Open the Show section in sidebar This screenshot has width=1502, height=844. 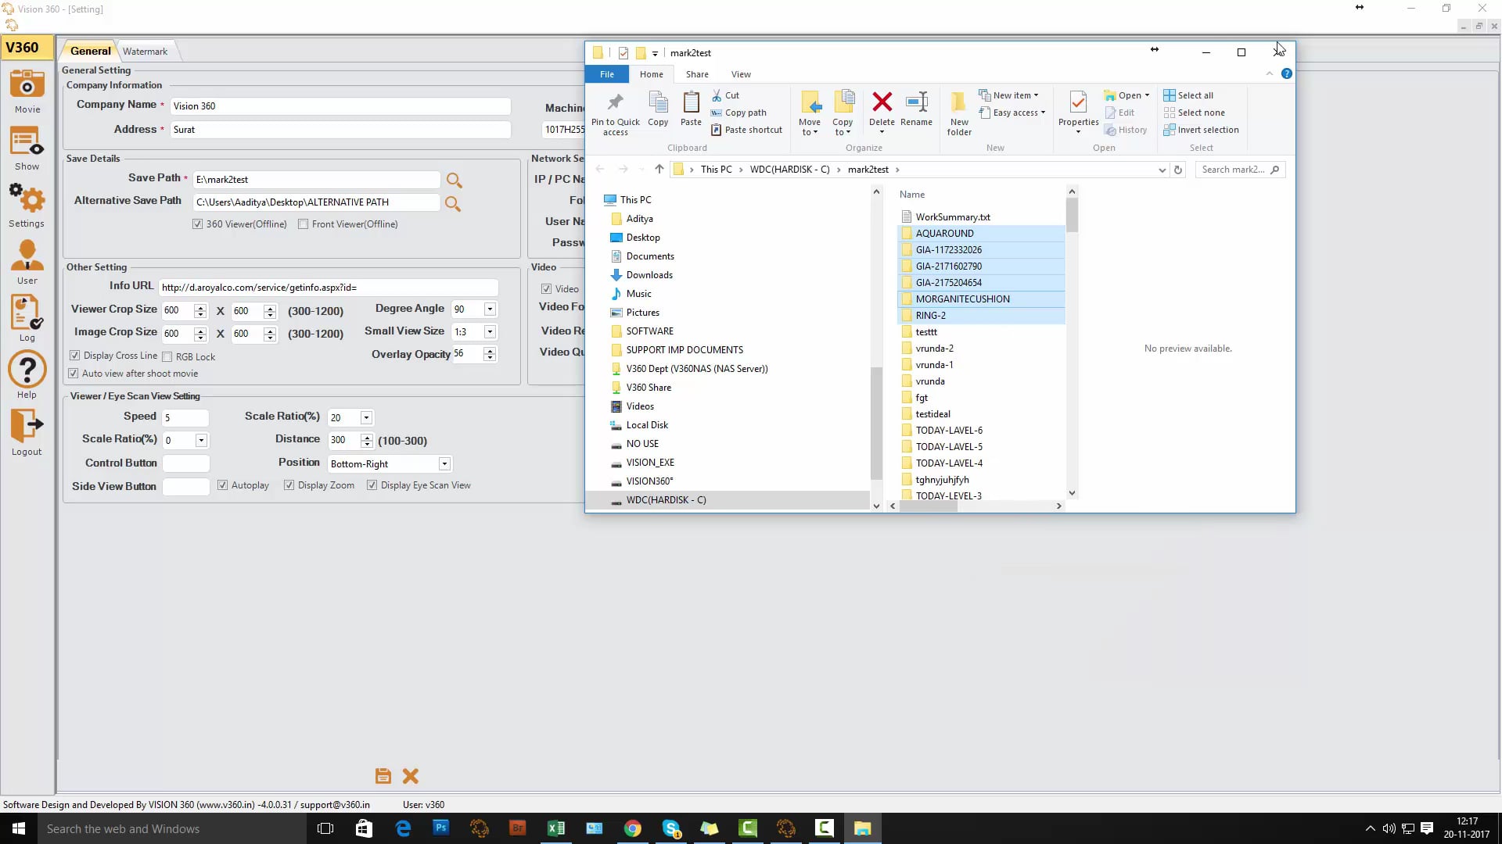click(x=27, y=149)
